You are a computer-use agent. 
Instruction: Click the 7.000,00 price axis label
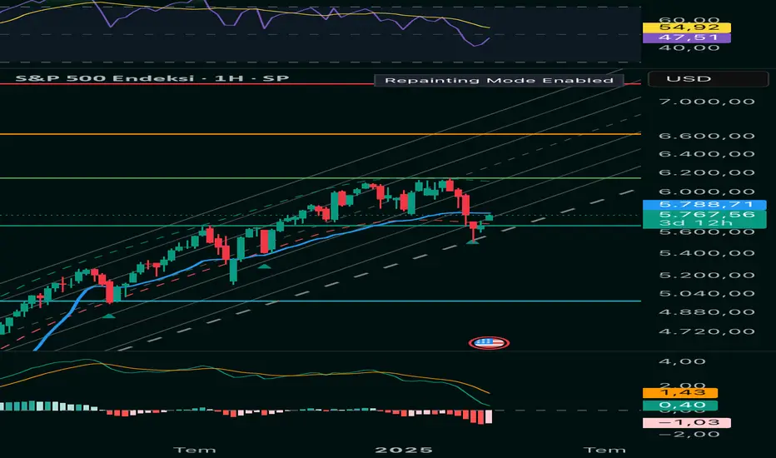click(x=707, y=102)
